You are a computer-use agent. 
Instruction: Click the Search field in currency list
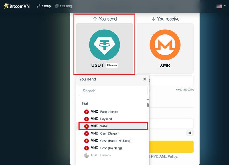pyautogui.click(x=113, y=91)
